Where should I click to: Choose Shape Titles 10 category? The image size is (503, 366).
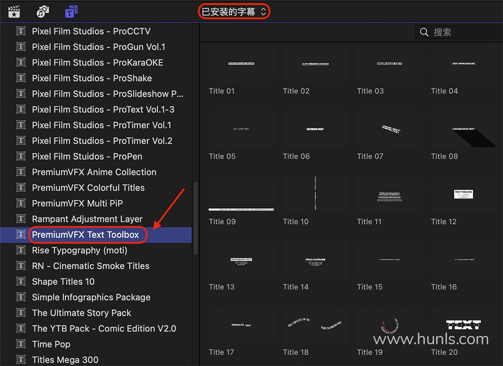pos(96,282)
